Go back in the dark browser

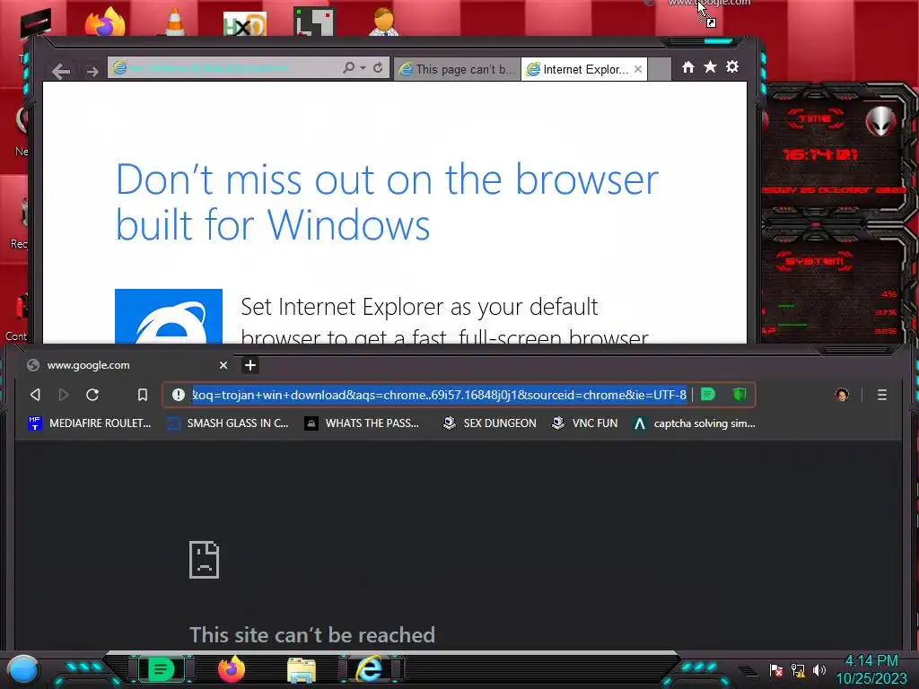coord(35,395)
